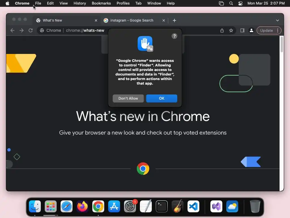Launch Visual Studio Code from the Dock

(x=193, y=206)
